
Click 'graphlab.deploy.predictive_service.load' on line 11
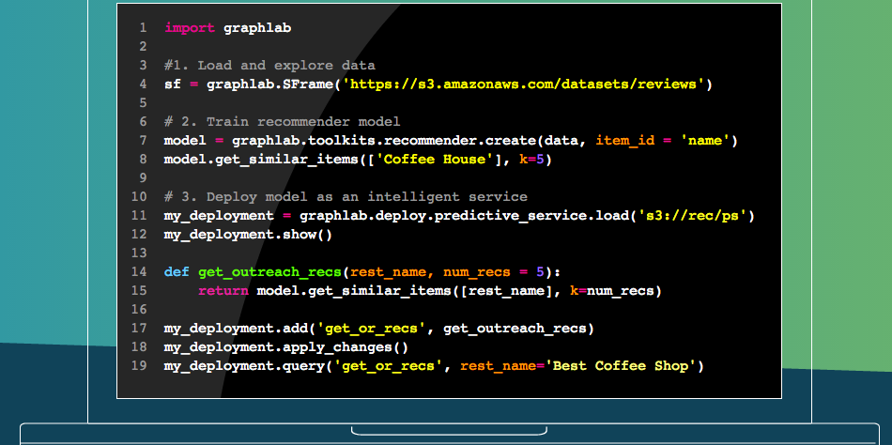pos(464,216)
